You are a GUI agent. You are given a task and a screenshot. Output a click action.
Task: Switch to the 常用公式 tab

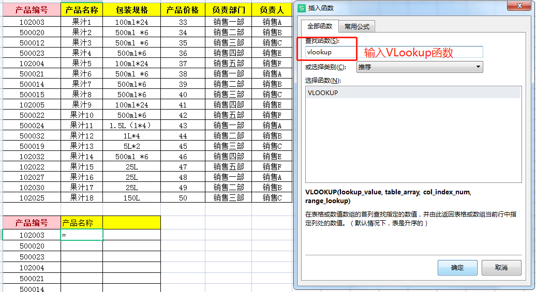point(357,27)
